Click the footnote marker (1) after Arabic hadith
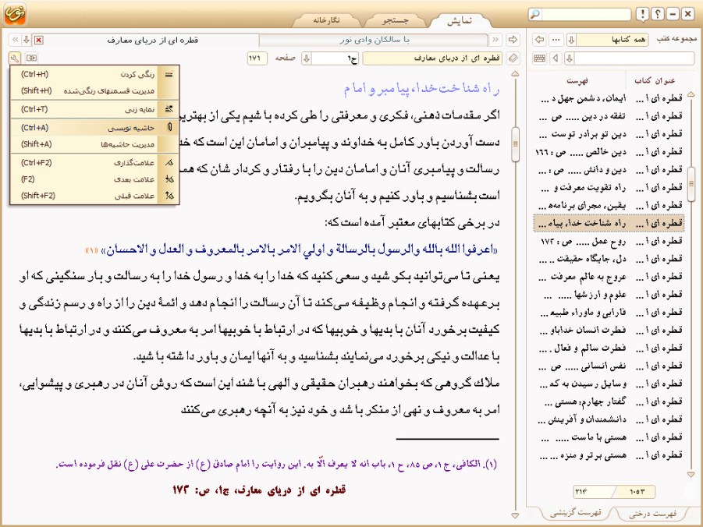This screenshot has height=527, width=703. tap(91, 250)
